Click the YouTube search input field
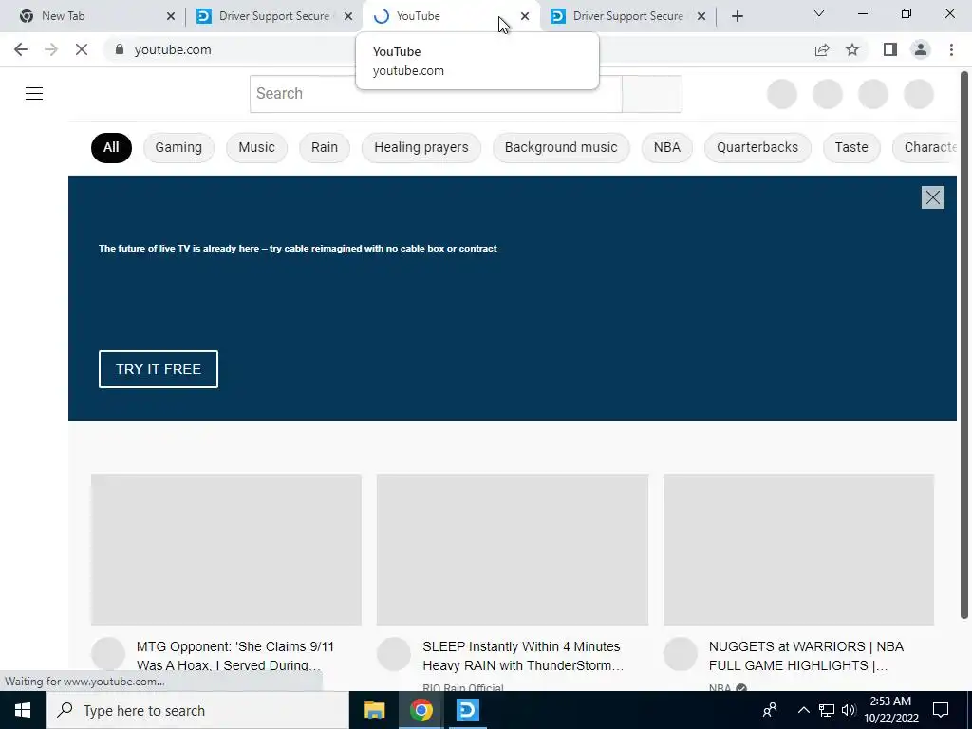 tap(436, 94)
